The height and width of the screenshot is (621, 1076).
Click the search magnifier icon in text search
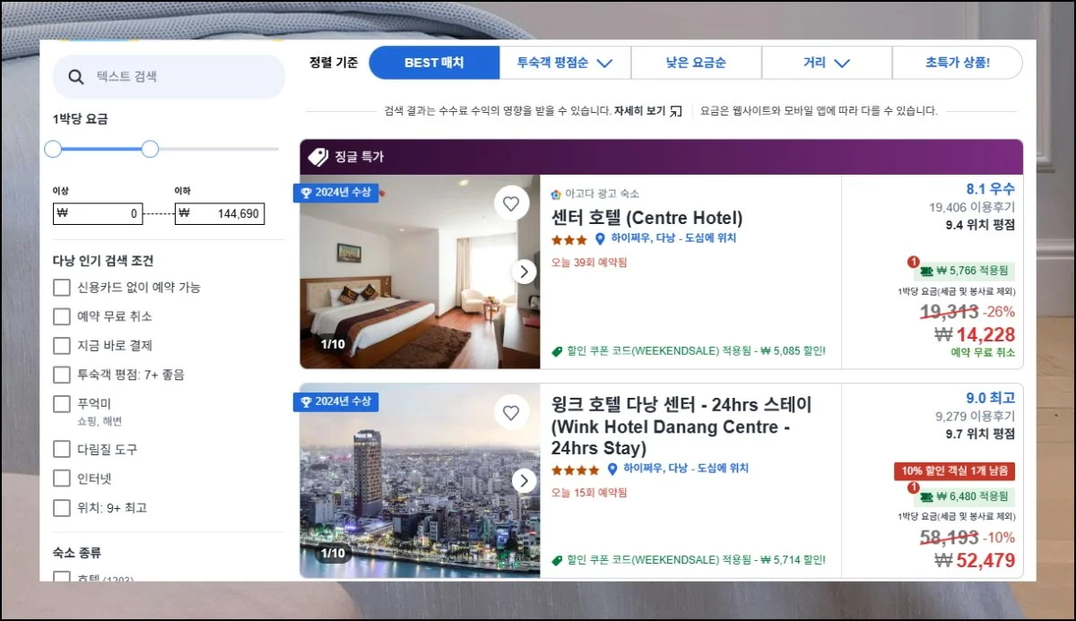(75, 77)
